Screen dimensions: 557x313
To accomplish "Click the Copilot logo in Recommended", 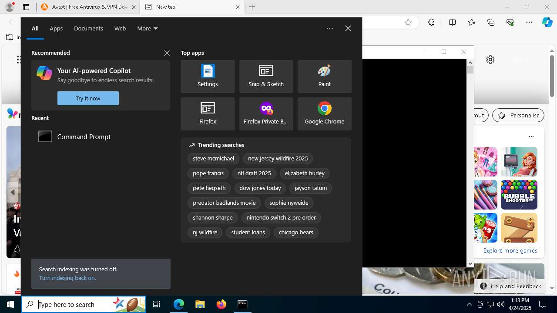I will pos(44,73).
